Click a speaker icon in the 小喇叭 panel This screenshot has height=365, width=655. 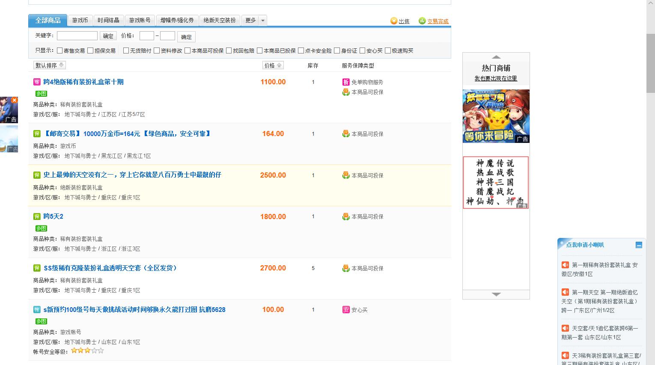565,264
